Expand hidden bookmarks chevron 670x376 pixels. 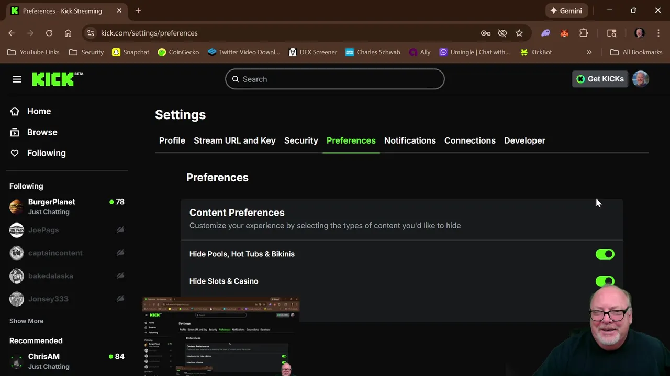[589, 52]
